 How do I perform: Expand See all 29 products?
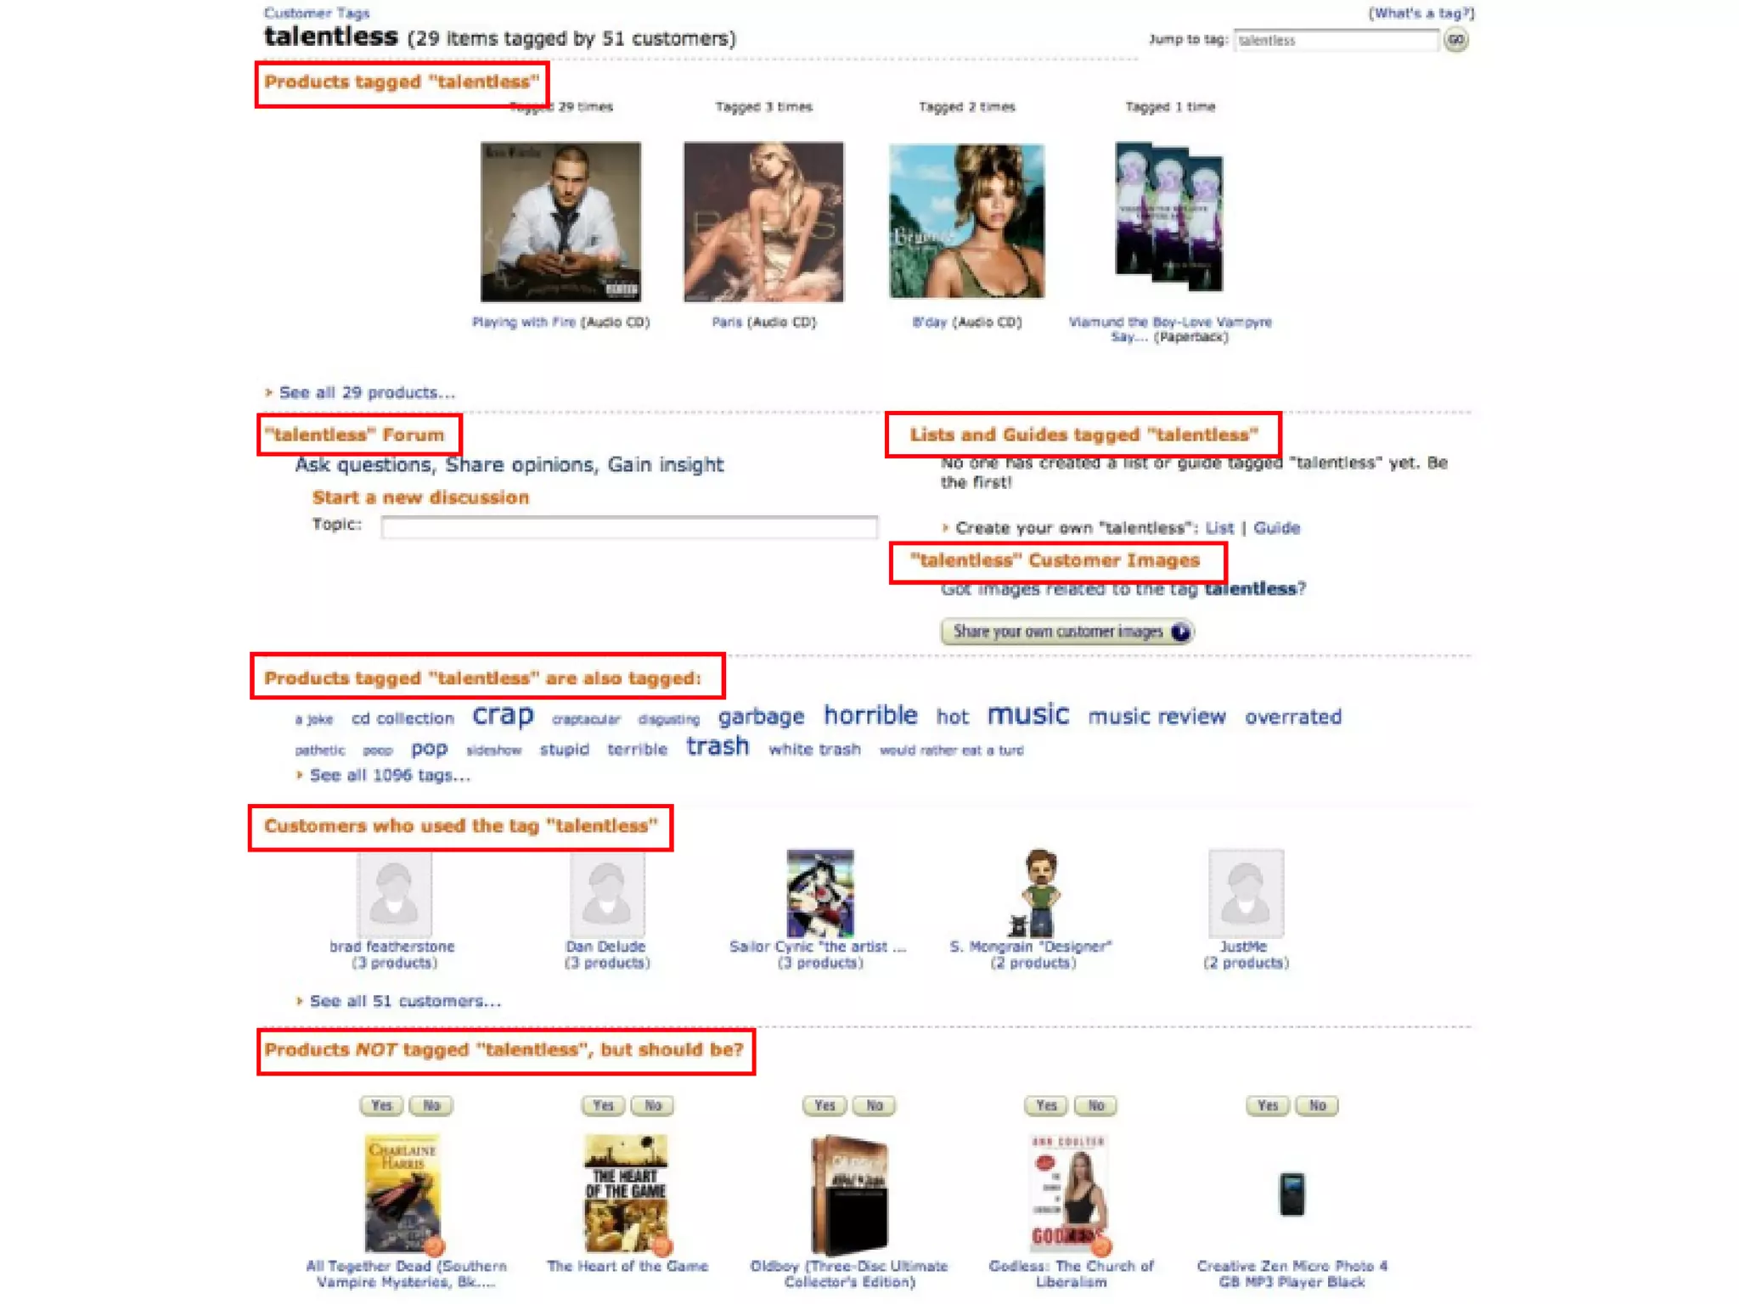pos(366,393)
